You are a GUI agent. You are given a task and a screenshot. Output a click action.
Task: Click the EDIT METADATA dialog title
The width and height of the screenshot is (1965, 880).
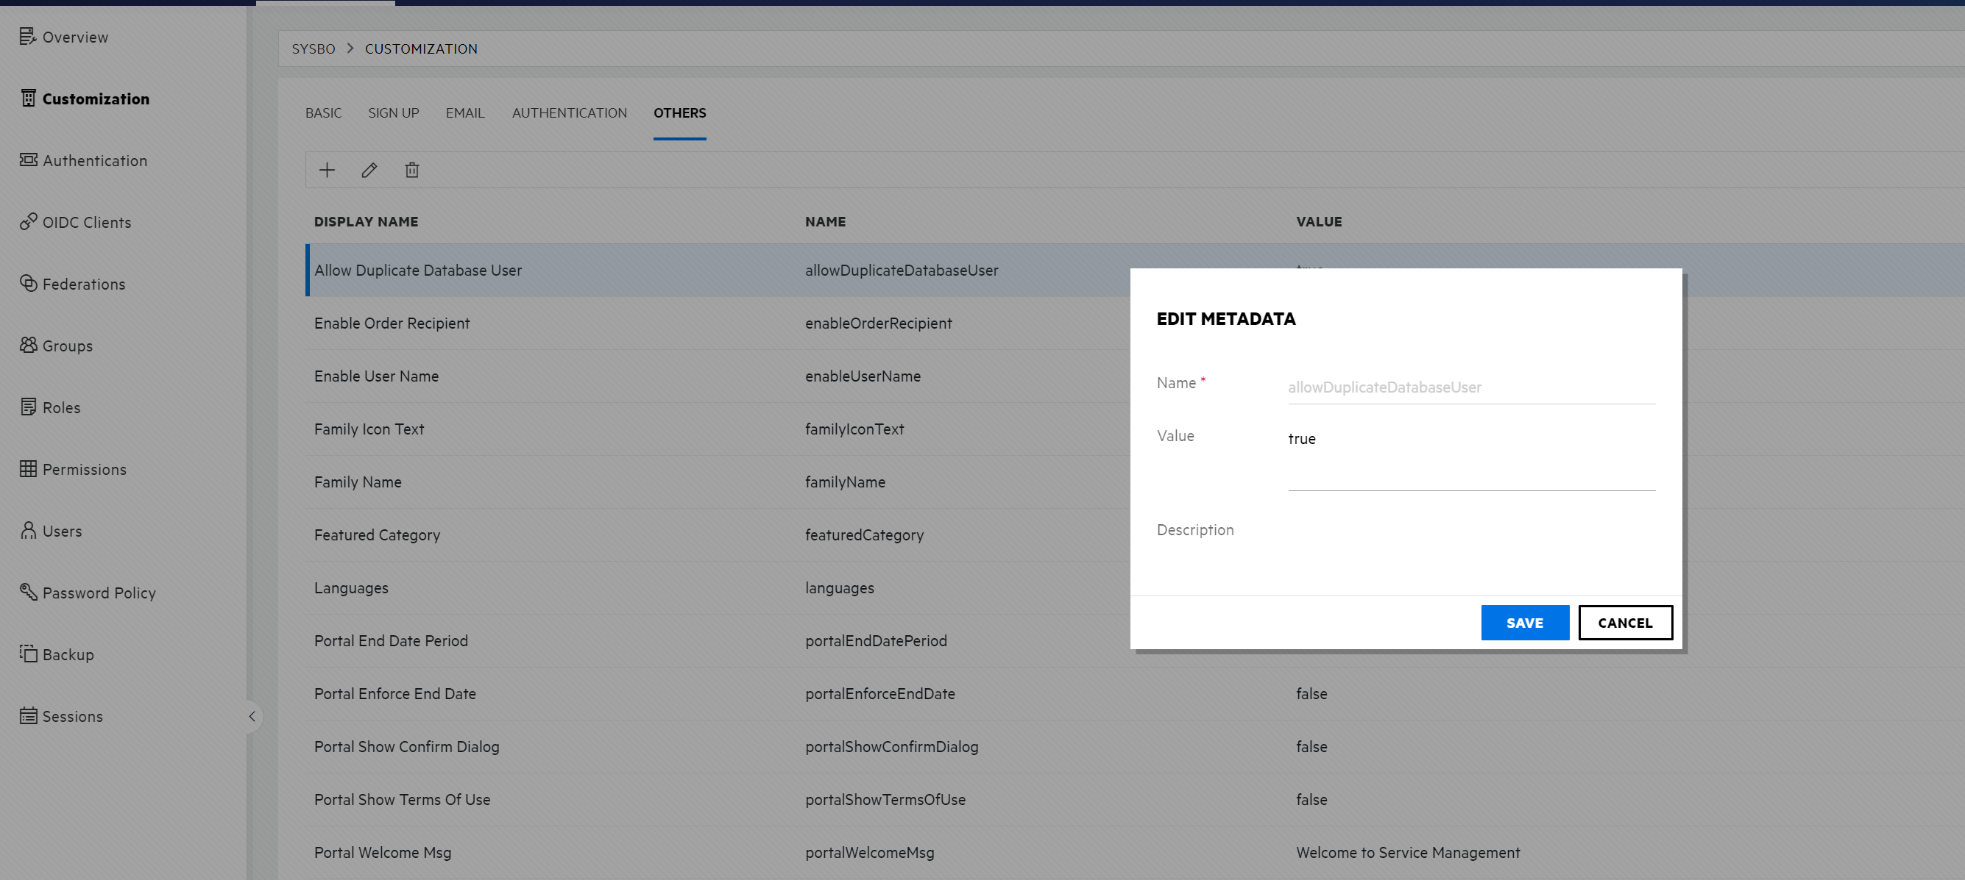1226,318
